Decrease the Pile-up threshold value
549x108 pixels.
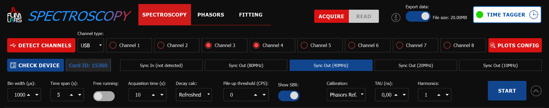click(x=264, y=95)
